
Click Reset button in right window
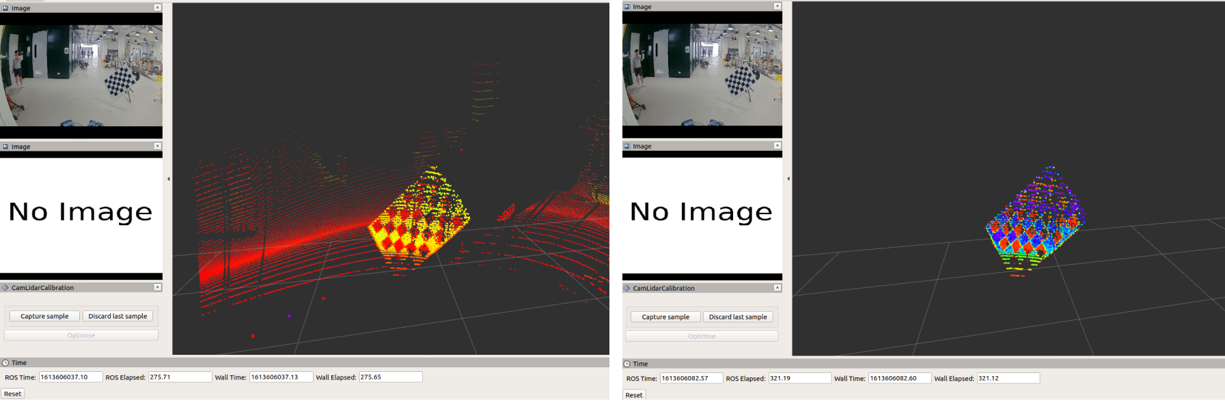[x=634, y=395]
